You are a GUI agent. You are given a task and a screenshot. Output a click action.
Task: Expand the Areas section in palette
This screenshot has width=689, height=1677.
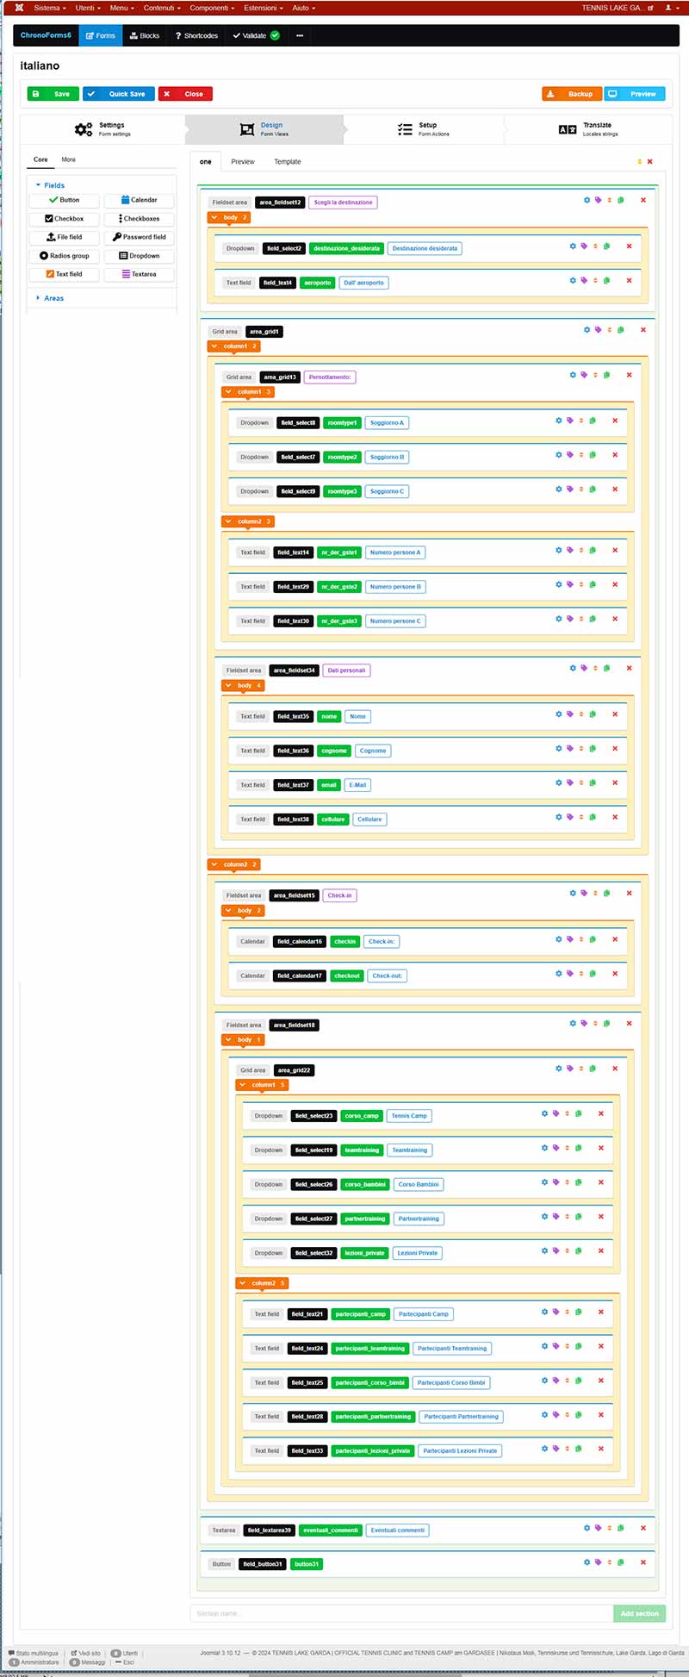click(53, 298)
